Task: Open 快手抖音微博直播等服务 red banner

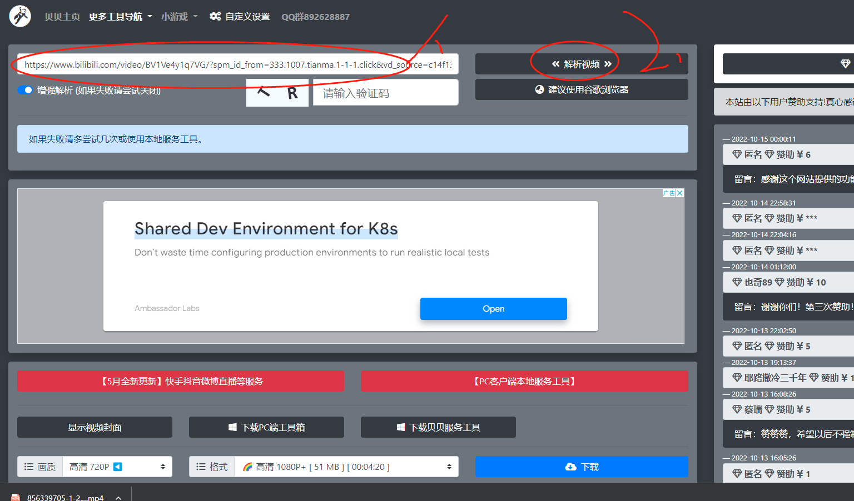Action: click(x=181, y=381)
